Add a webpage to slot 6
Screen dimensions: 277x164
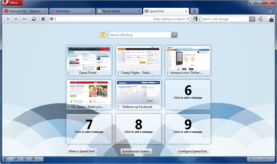point(188,95)
